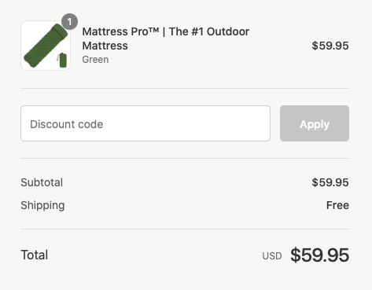
Task: Click the green mattress product thumbnail
Action: (46, 46)
